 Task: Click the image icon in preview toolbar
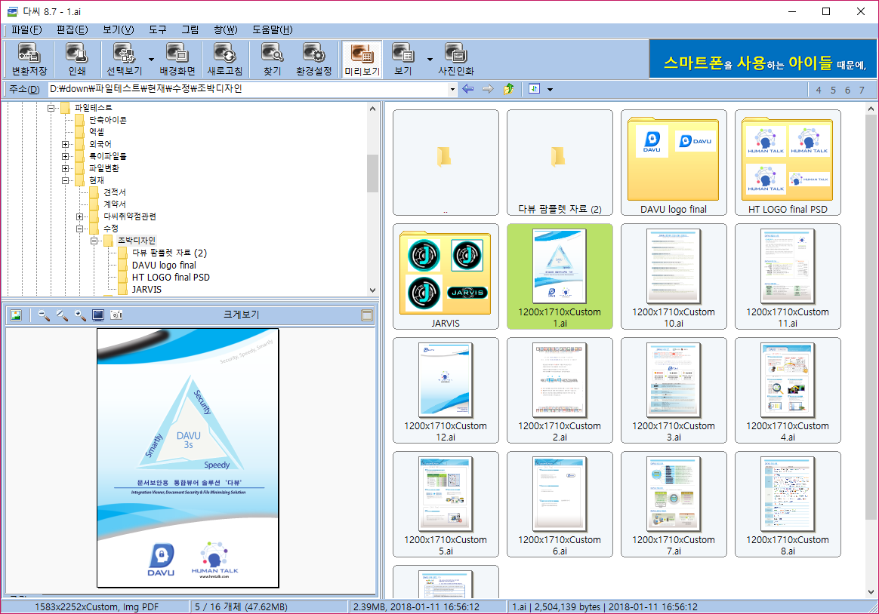(x=16, y=315)
